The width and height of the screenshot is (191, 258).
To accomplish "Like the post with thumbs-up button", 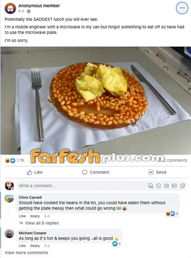I will tap(35, 172).
